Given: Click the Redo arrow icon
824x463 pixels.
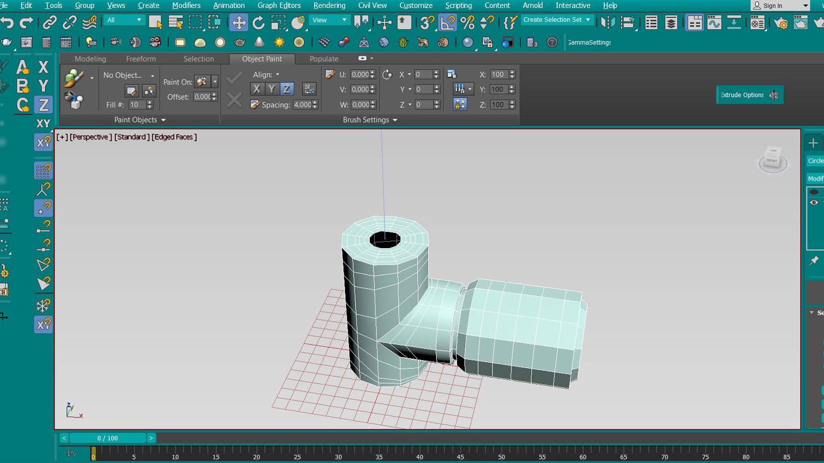Looking at the screenshot, I should coord(27,22).
